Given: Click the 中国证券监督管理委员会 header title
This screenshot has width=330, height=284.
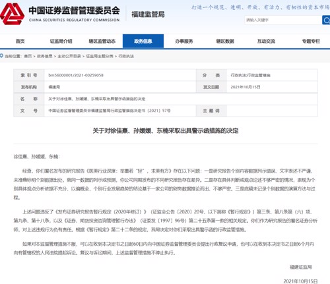Looking at the screenshot, I should click(x=74, y=11).
